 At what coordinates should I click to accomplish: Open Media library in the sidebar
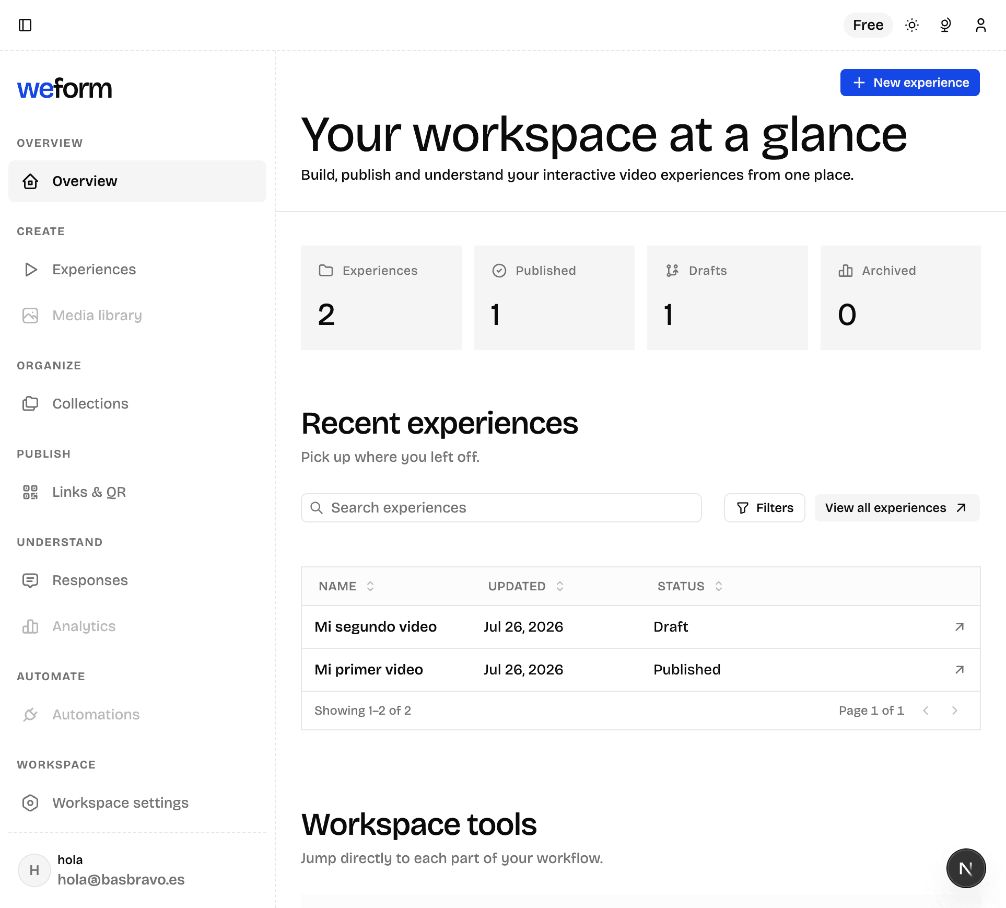click(x=137, y=316)
